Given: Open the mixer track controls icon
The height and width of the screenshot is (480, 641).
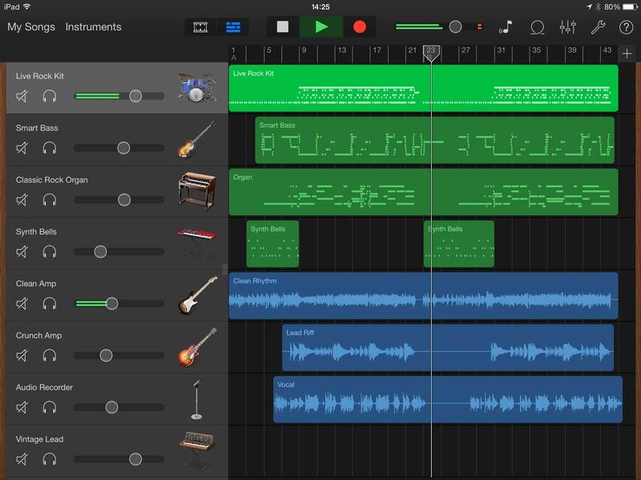Looking at the screenshot, I should pos(567,27).
